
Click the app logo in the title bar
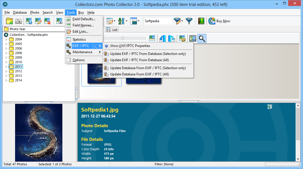pyautogui.click(x=5, y=4)
